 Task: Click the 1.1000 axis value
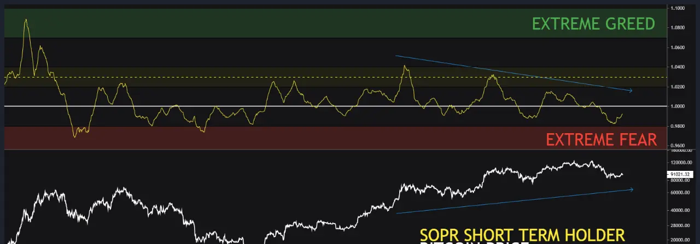pos(678,8)
